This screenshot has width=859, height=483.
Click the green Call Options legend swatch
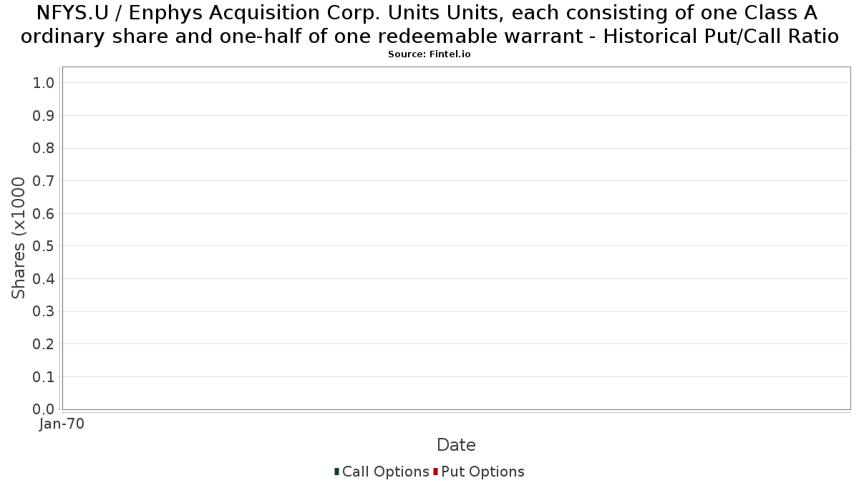336,472
